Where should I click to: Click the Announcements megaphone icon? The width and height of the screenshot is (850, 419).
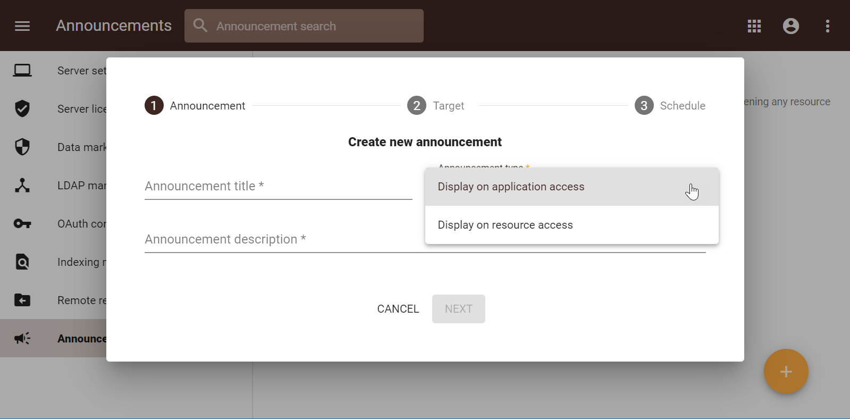coord(22,339)
